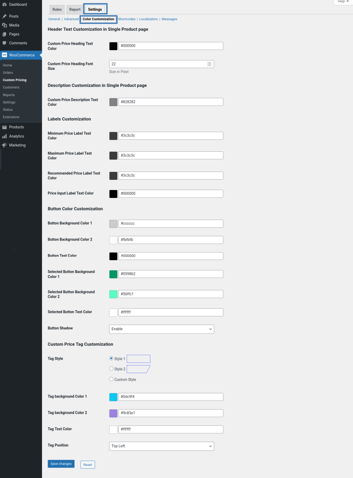Choose the Style 2 radio option
This screenshot has width=353, height=478.
111,369
